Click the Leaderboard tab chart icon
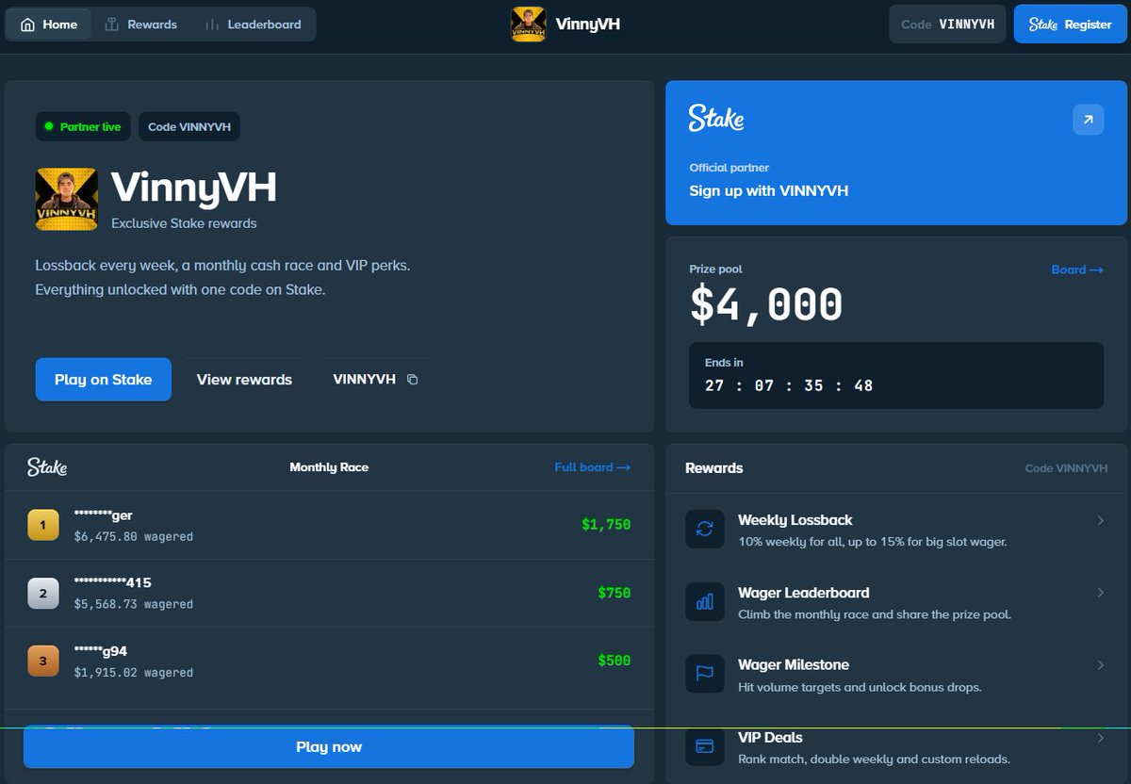 pyautogui.click(x=212, y=24)
